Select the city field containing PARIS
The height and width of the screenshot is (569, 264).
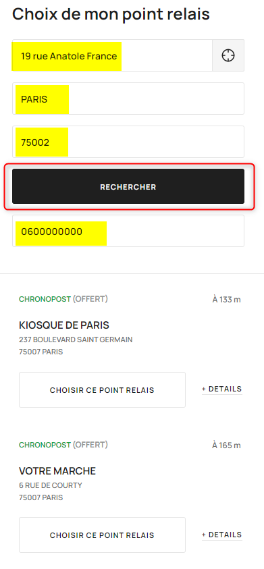(x=128, y=99)
